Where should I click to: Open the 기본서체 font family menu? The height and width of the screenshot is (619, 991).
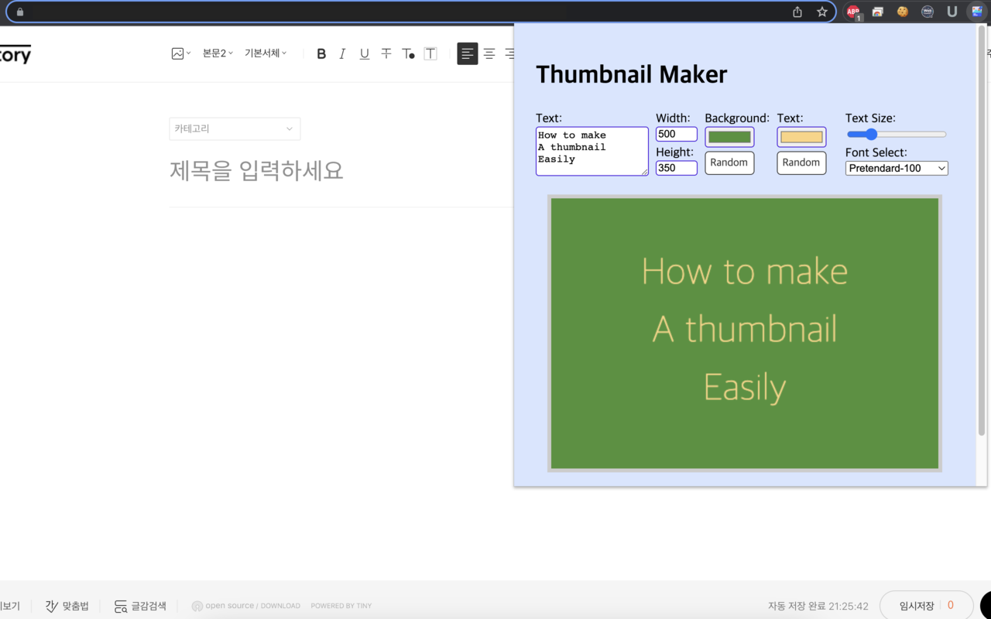(x=263, y=53)
